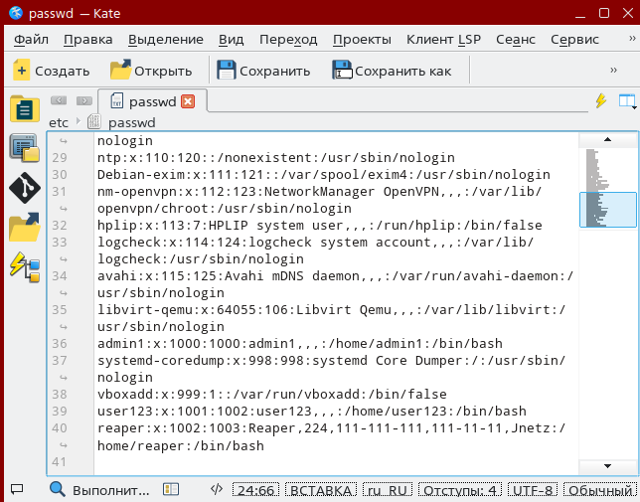Select the passwd document tab
The image size is (640, 502).
(153, 101)
